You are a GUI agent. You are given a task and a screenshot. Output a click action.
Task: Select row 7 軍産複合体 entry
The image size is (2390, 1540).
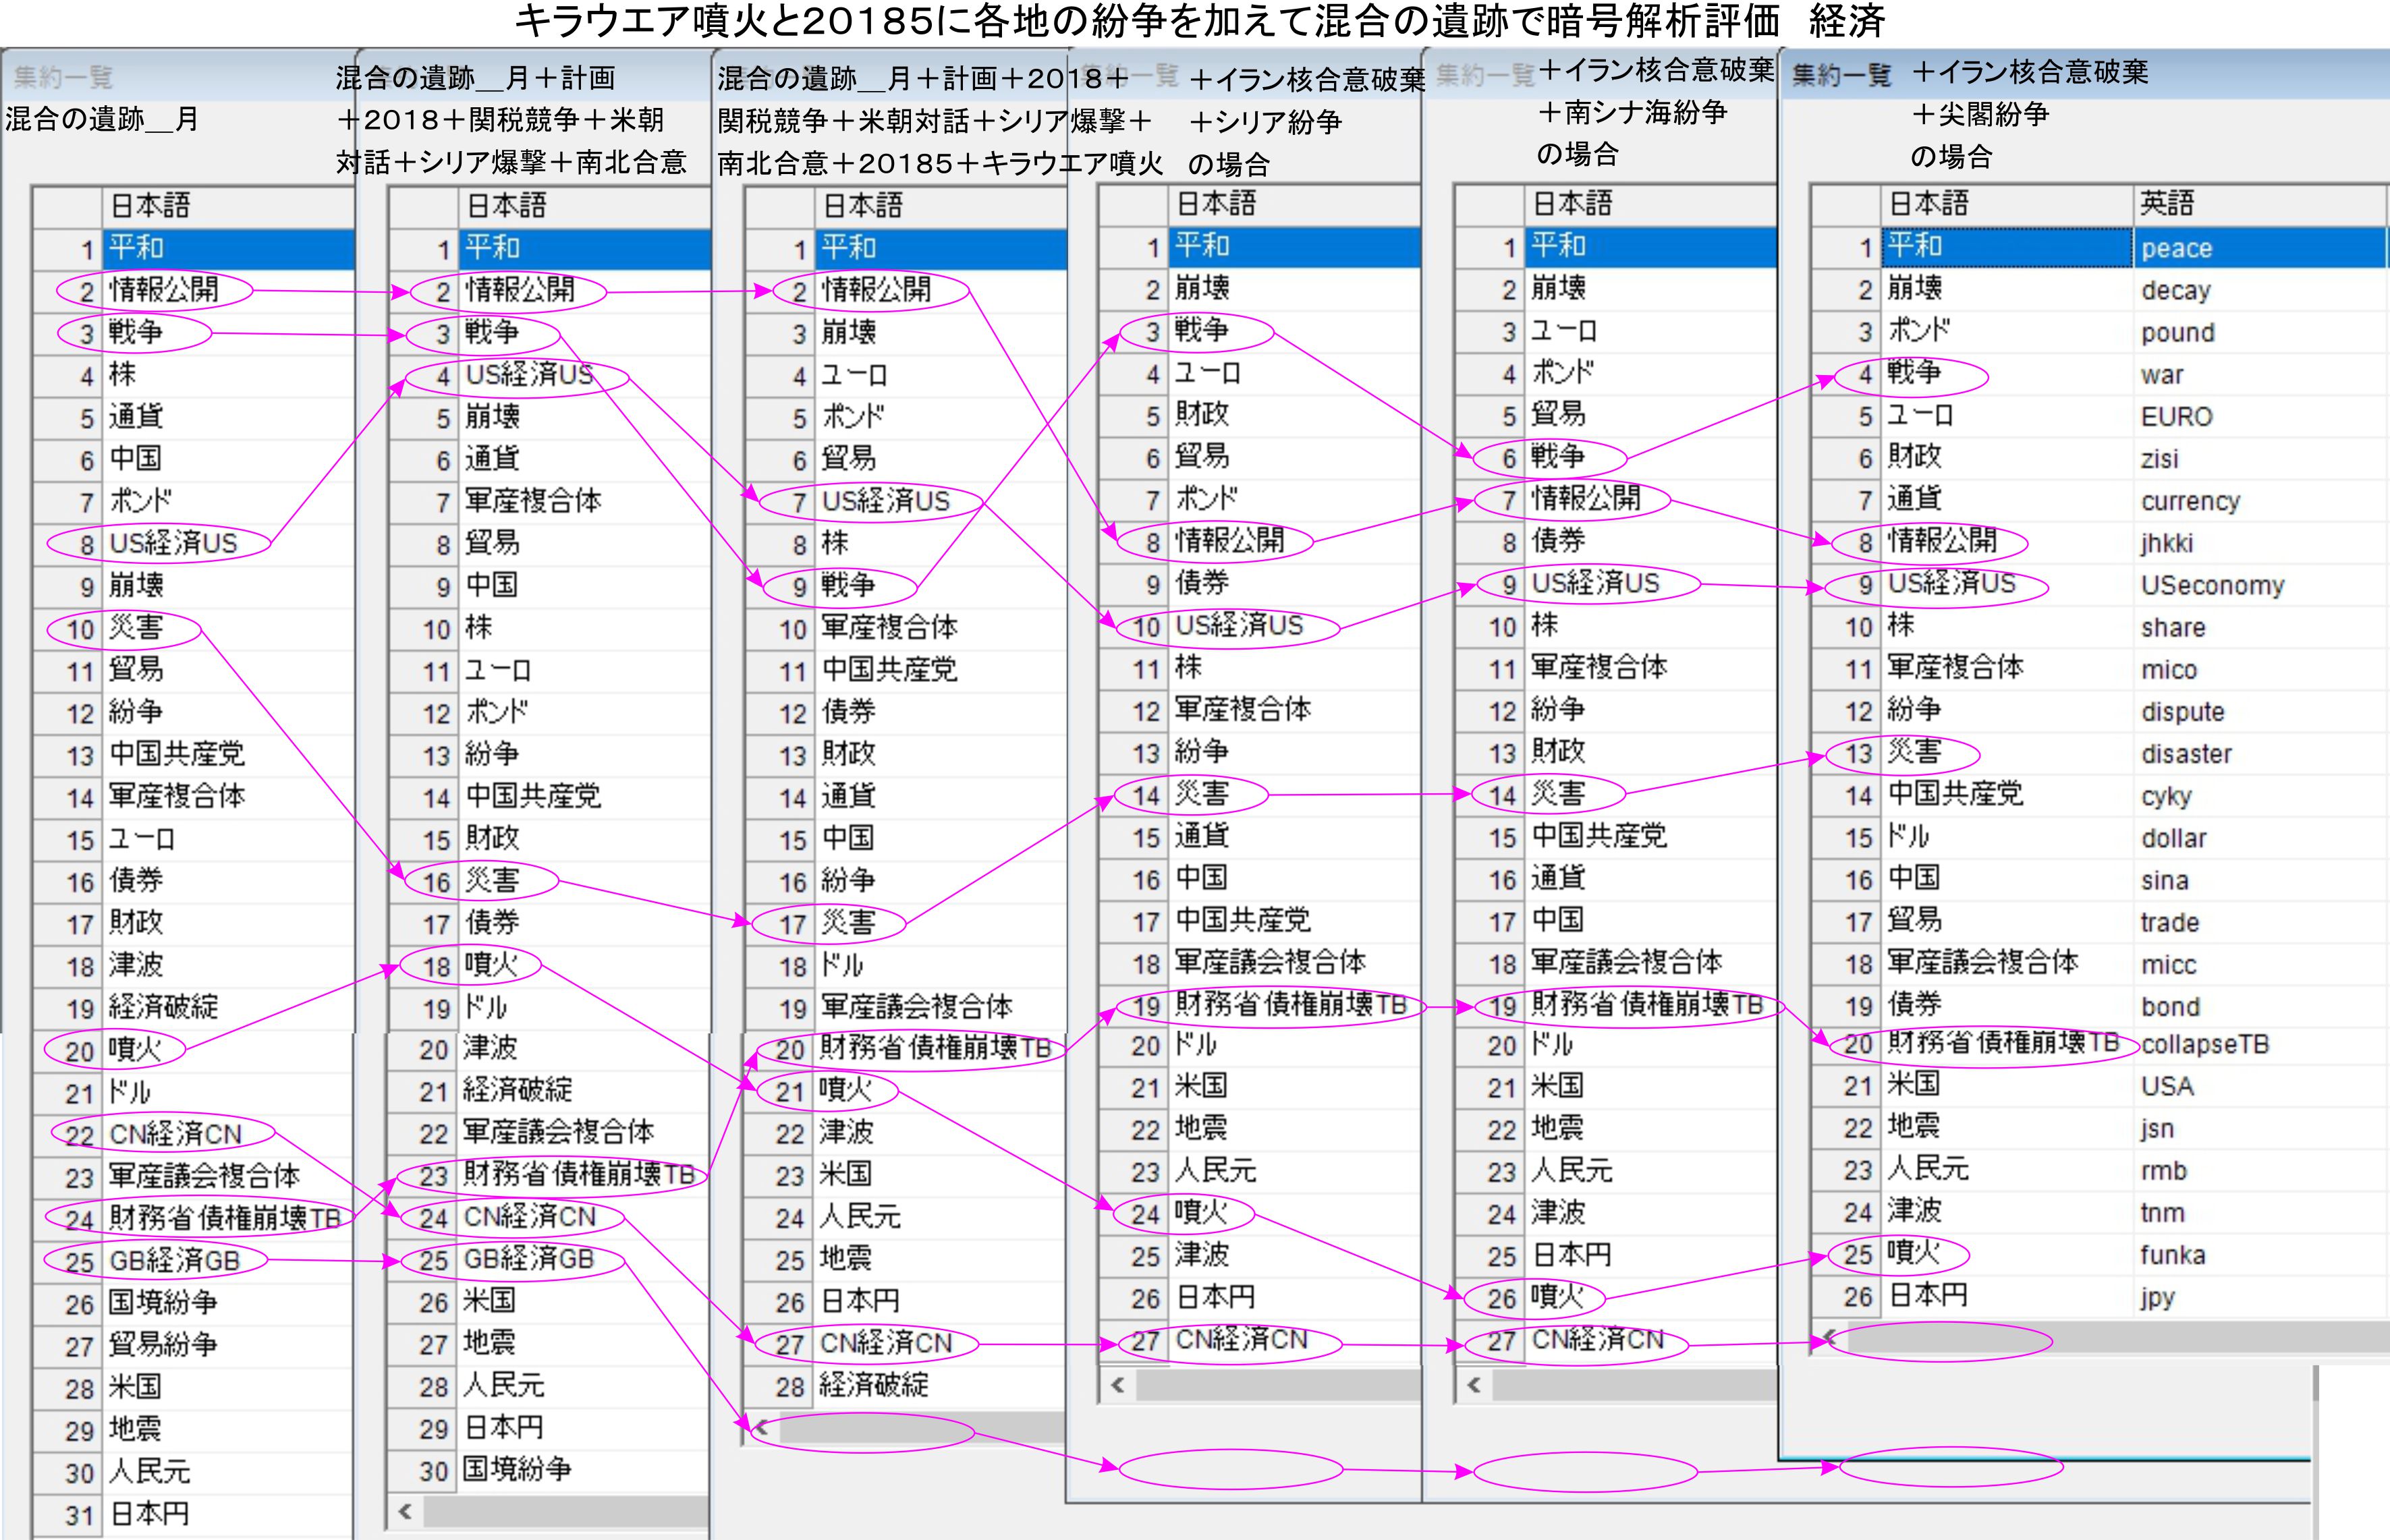tap(532, 501)
